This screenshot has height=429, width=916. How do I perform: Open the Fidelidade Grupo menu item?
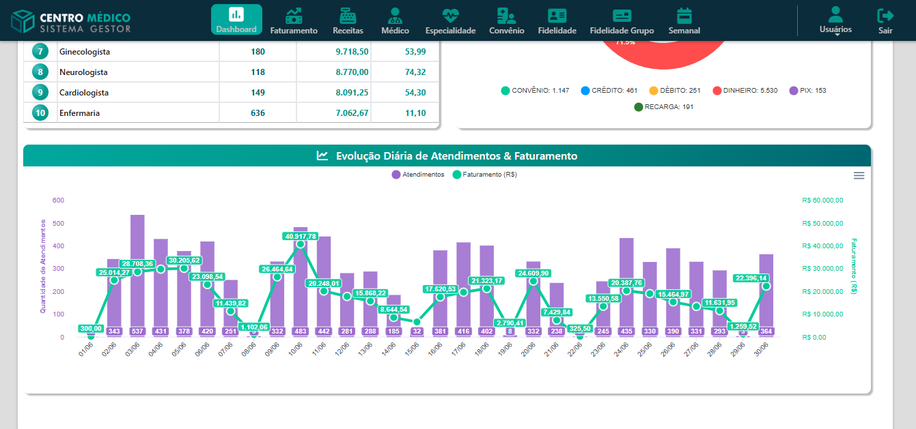pos(622,20)
